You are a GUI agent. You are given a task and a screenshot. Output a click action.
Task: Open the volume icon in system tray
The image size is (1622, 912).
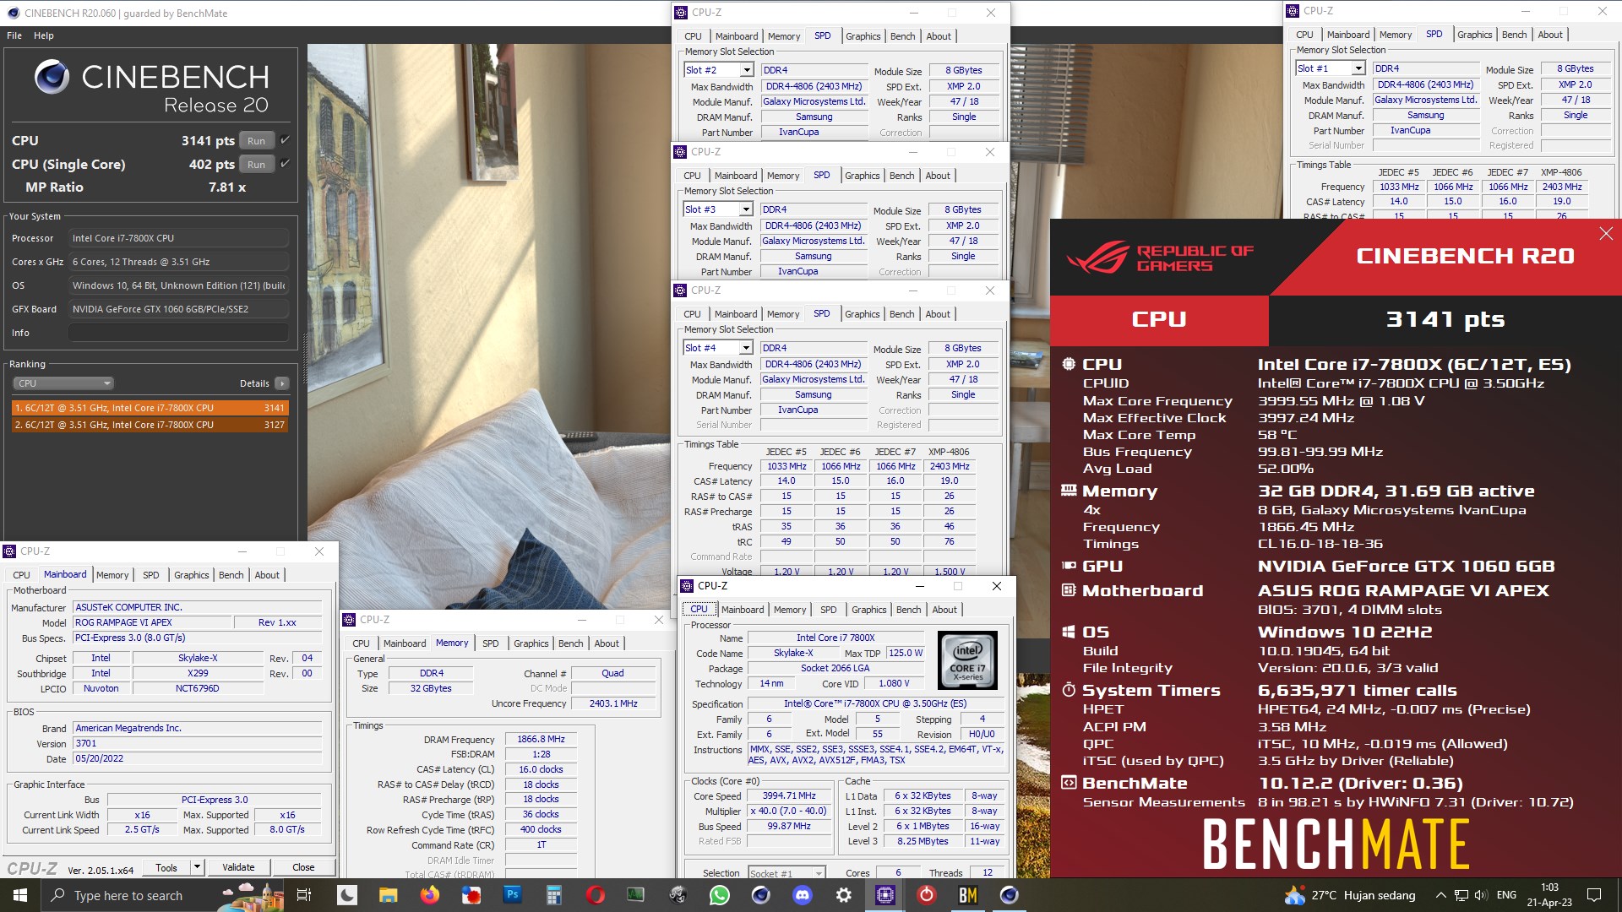coord(1482,895)
